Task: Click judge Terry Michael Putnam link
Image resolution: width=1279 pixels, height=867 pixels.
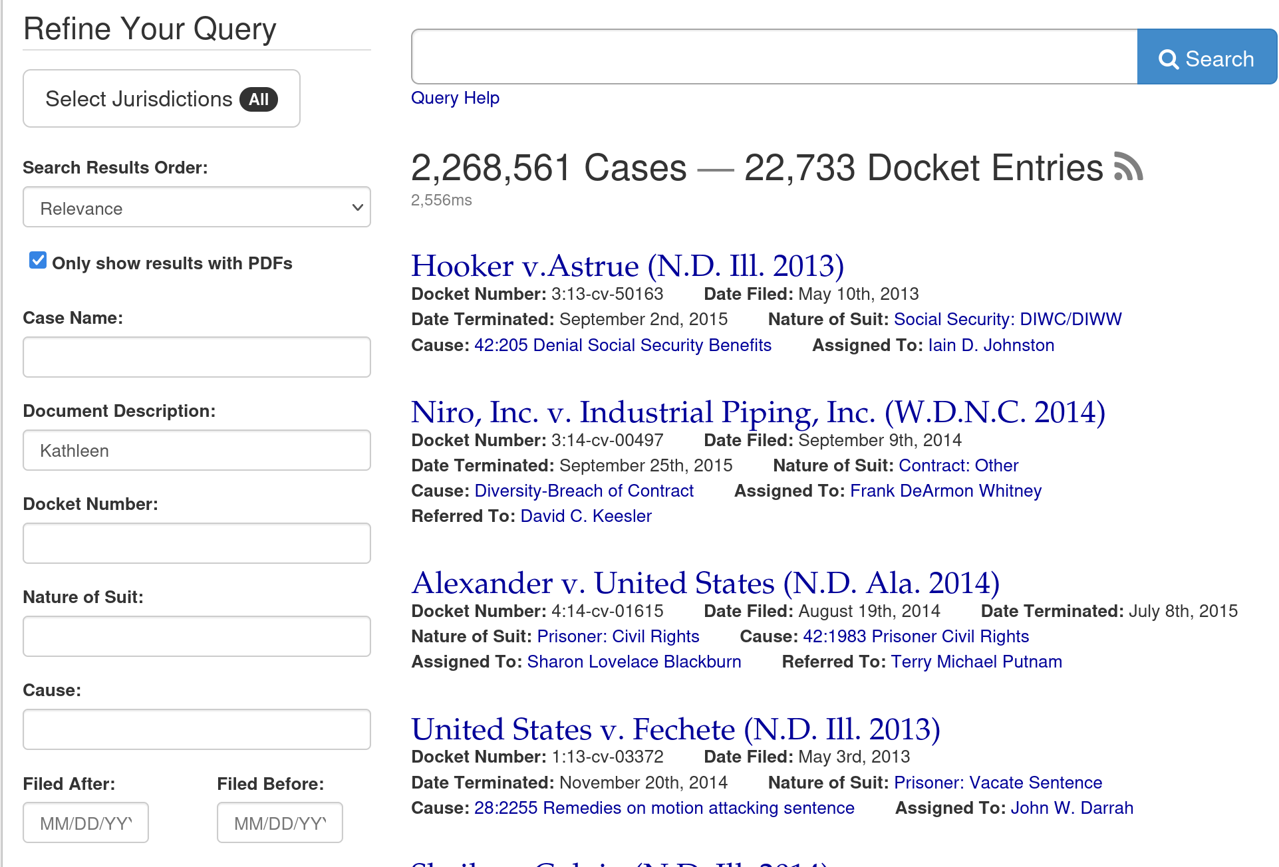Action: click(976, 662)
